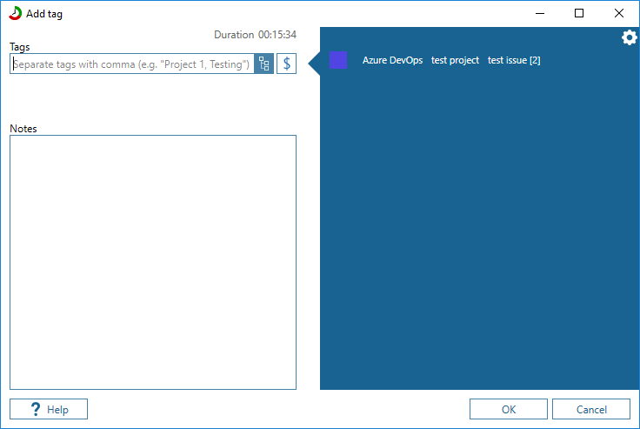This screenshot has height=429, width=640.
Task: Select the test project tag
Action: coord(455,60)
